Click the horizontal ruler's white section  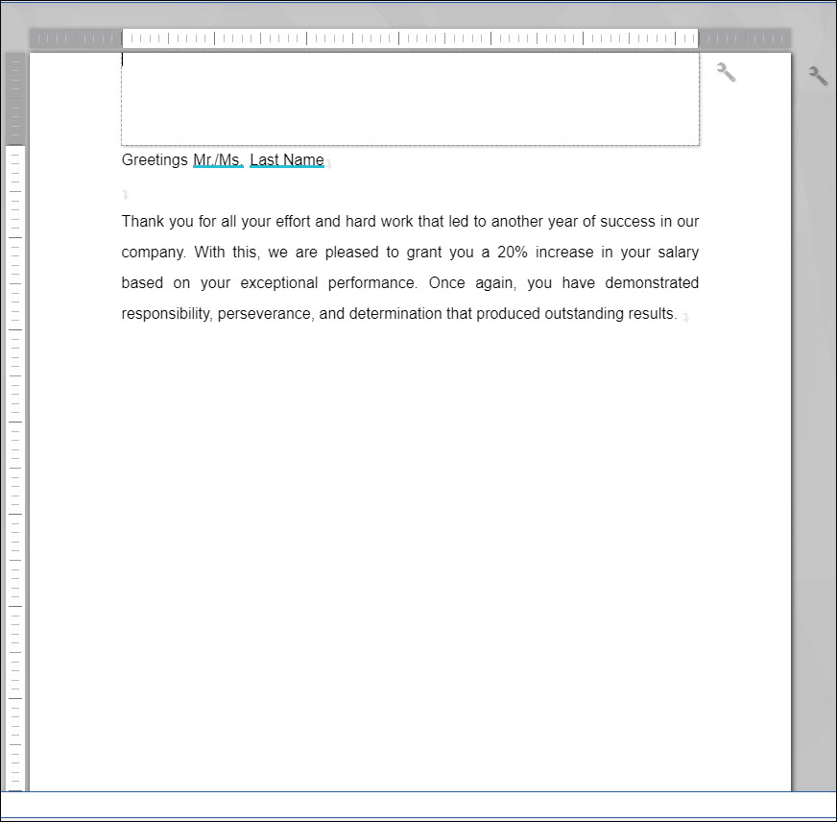[x=410, y=39]
